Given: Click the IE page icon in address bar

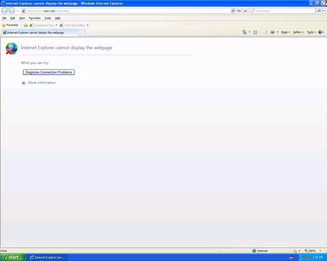Looking at the screenshot, I should (x=24, y=11).
